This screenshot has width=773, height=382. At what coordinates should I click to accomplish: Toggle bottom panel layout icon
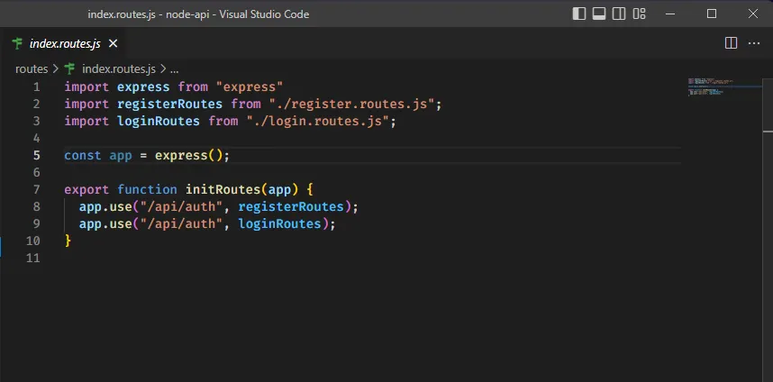599,14
